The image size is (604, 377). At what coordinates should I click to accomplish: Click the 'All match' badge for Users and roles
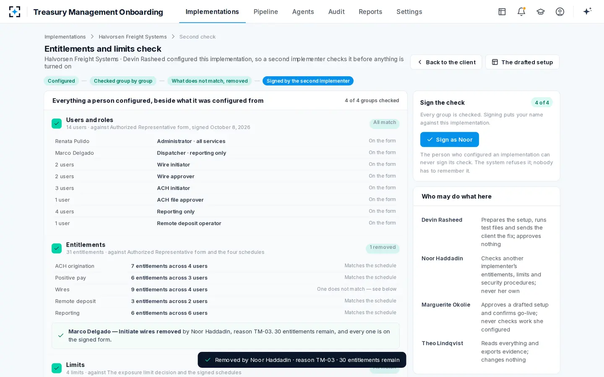coord(384,123)
